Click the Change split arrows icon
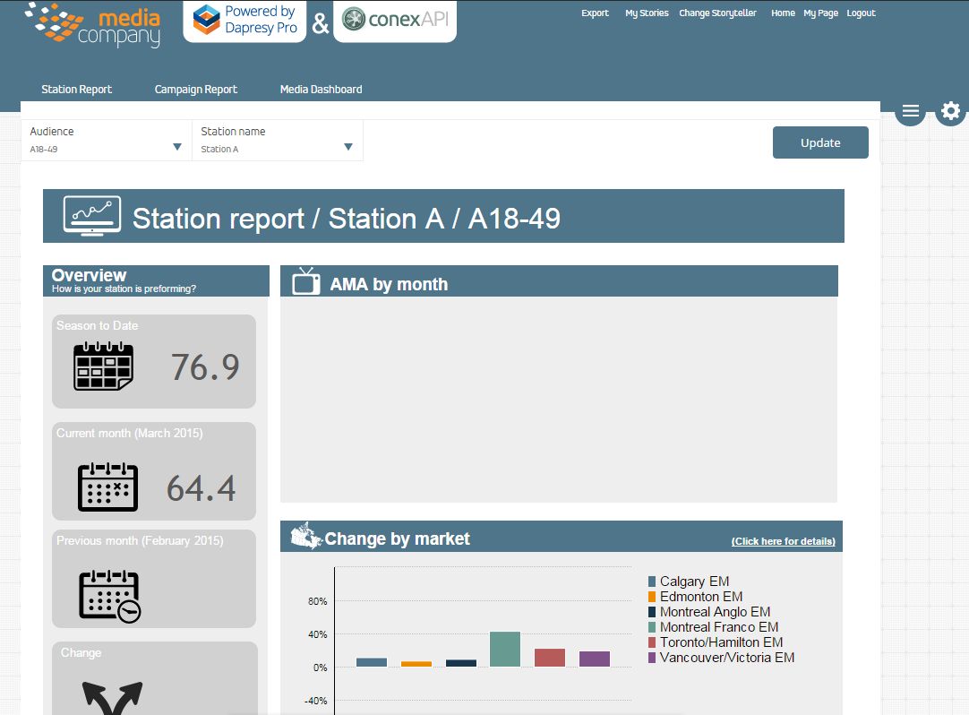The image size is (969, 715). coord(113,698)
